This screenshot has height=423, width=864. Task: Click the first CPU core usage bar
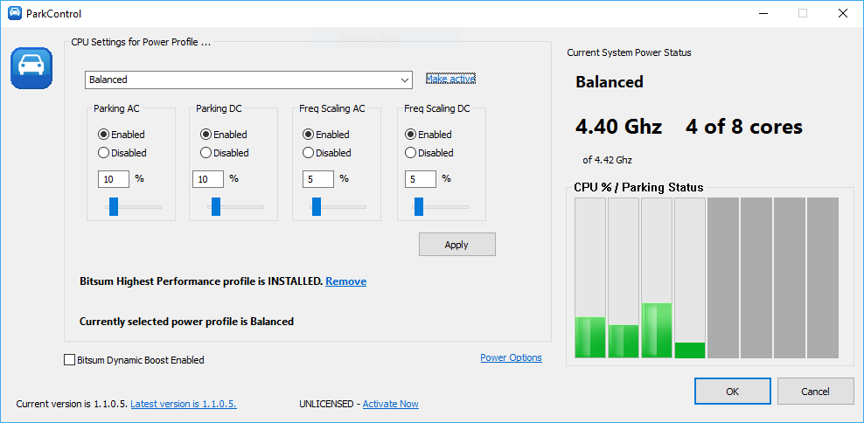point(590,278)
